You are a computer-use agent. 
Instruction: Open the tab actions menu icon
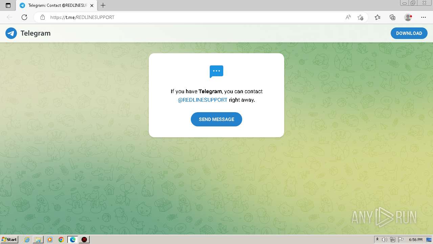8,5
